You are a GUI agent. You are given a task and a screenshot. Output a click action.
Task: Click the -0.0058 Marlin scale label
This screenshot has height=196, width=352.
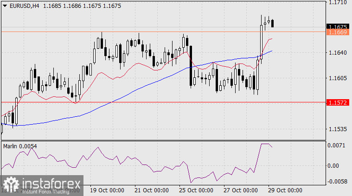click(x=336, y=181)
